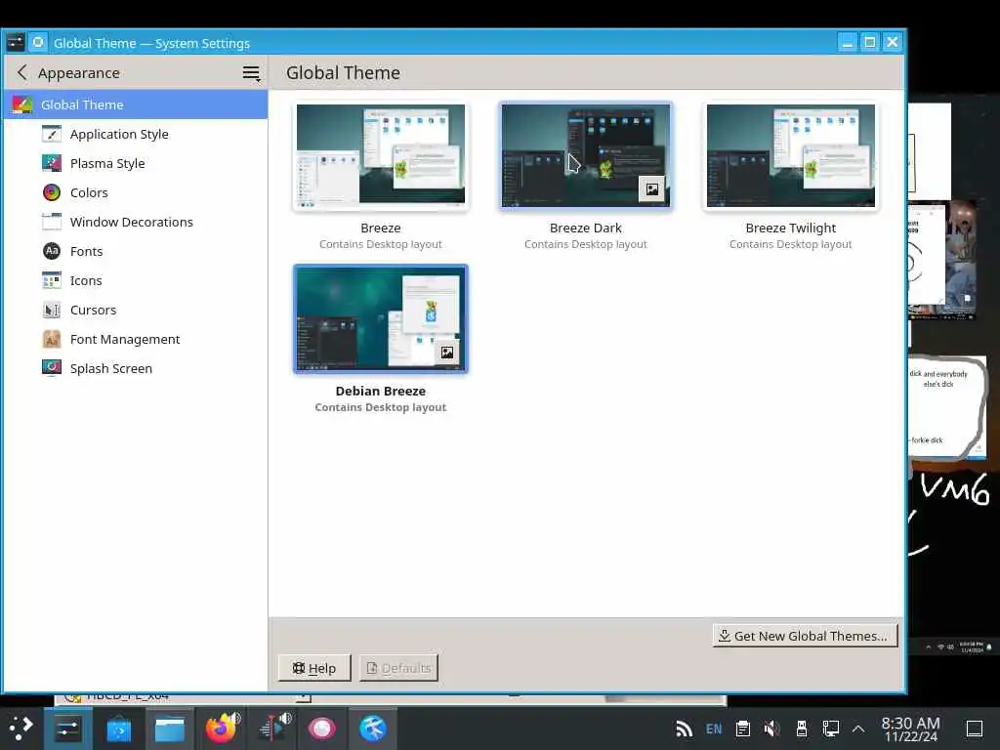Click System Settings taskbar entry
This screenshot has width=1000, height=750.
67,729
